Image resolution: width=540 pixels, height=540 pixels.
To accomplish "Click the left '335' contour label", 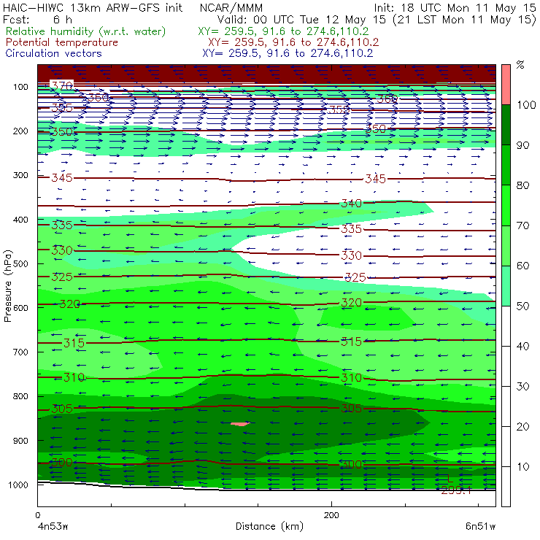I will pyautogui.click(x=62, y=225).
